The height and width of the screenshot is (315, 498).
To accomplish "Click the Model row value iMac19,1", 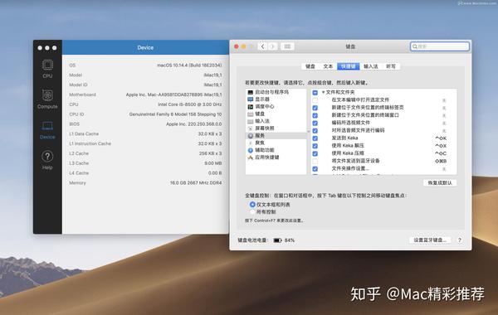I will point(212,75).
